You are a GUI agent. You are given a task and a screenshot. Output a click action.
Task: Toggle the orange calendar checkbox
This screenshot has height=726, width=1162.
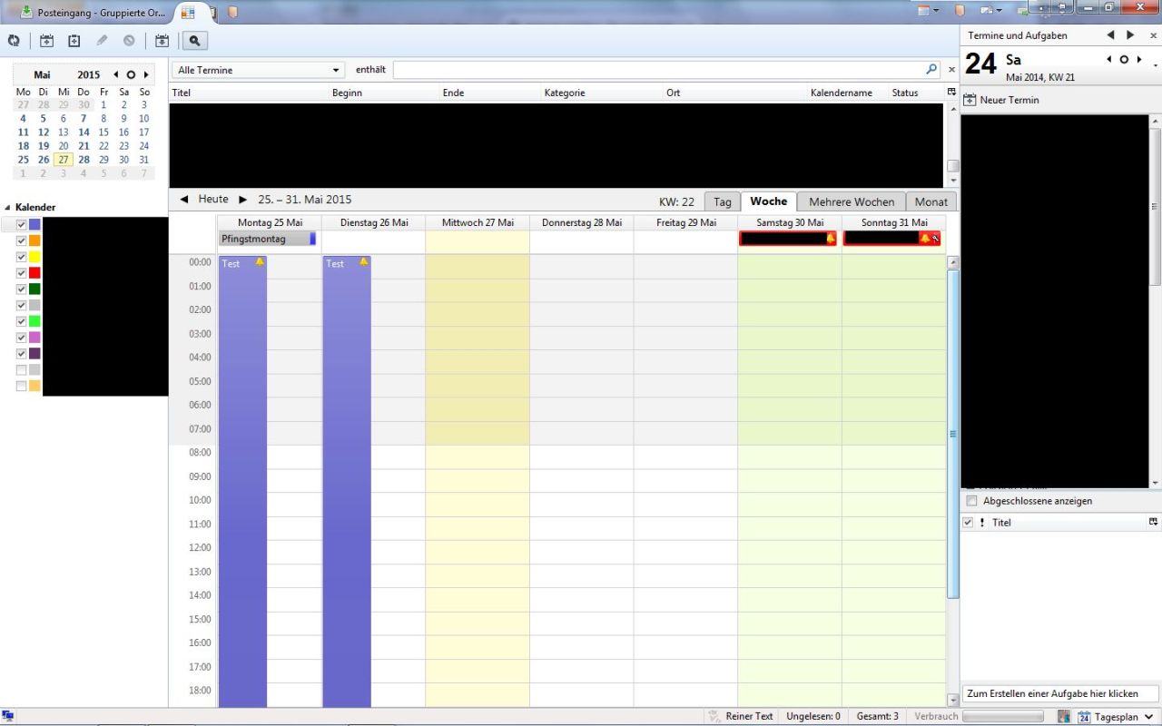click(x=21, y=240)
